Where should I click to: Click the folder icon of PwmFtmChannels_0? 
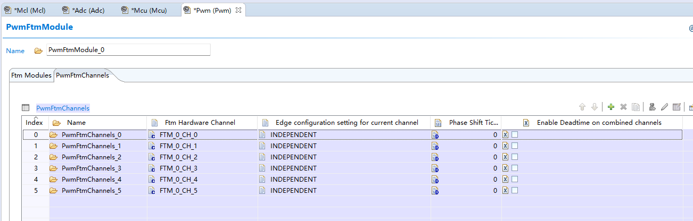(53, 135)
